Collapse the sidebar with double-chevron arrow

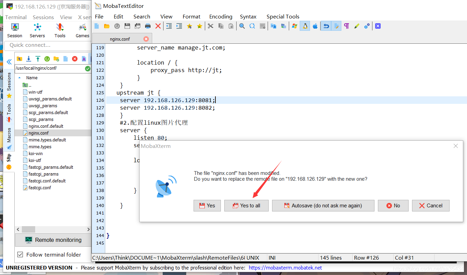(x=9, y=62)
